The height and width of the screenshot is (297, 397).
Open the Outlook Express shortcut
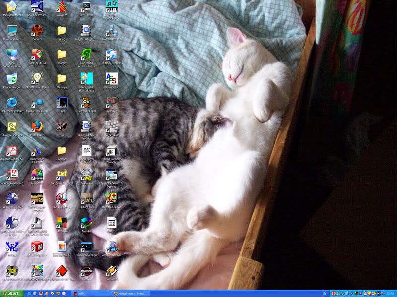pos(111,54)
